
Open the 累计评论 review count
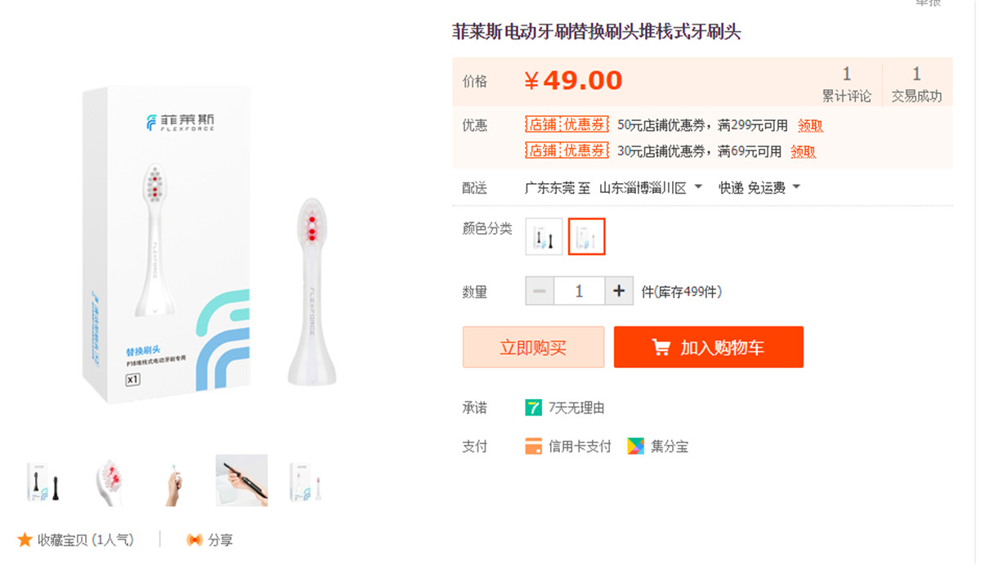click(x=846, y=86)
